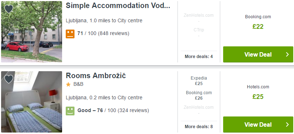Viewport: 294px width, 134px height.
Task: Click green smiley face rating icon
Action: 70,111
